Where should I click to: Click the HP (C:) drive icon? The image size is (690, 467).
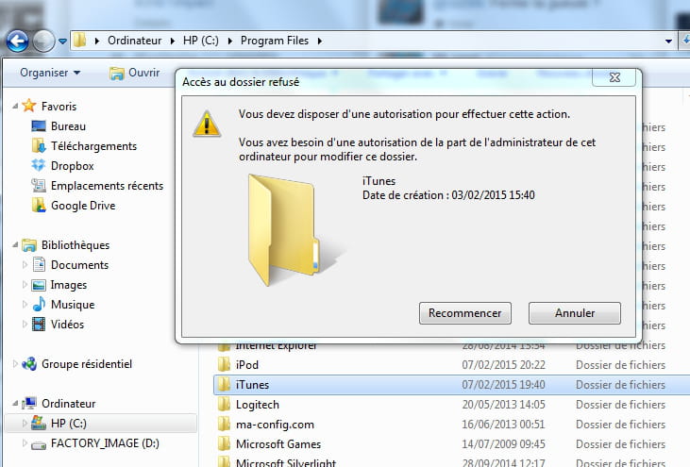[39, 423]
